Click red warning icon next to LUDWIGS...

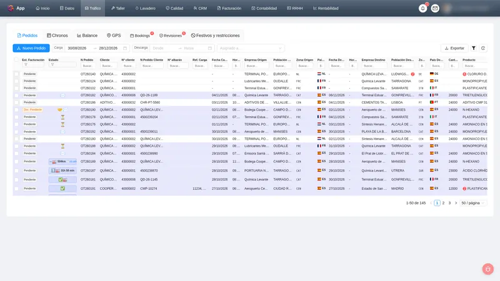tap(412, 74)
